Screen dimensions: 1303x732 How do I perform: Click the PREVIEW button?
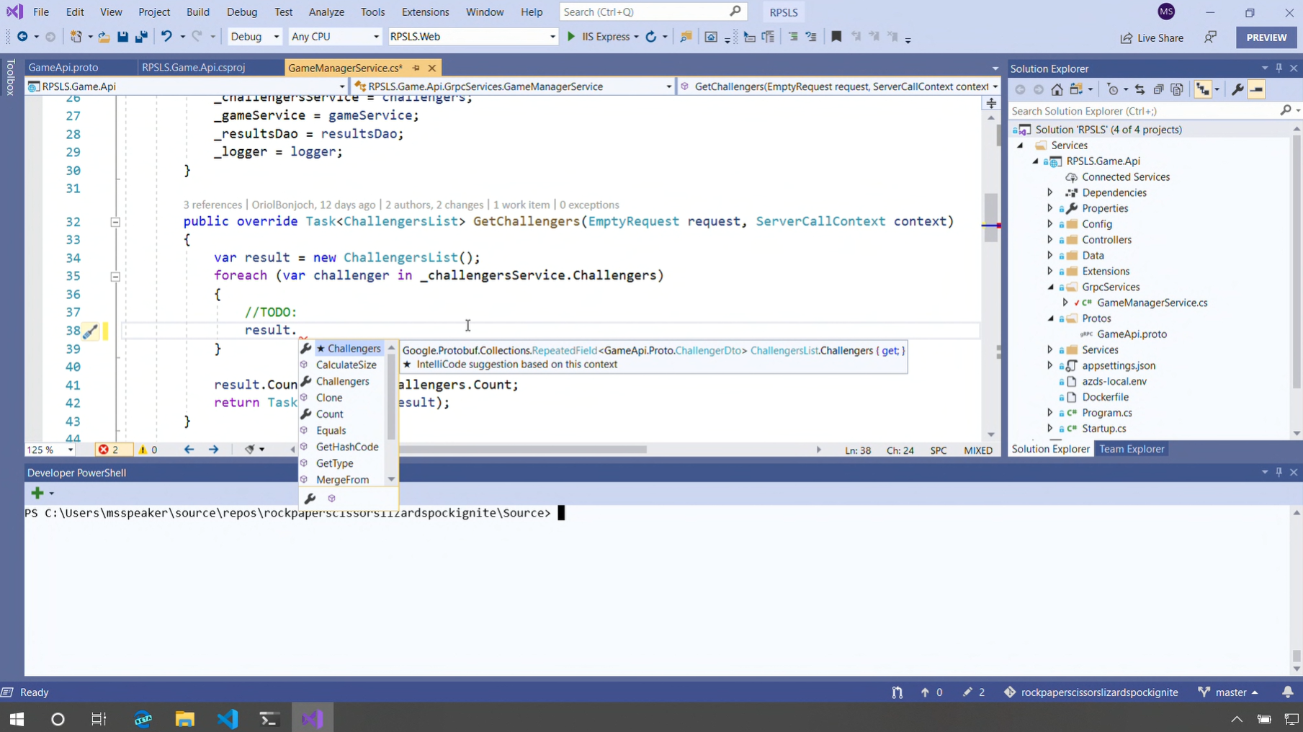coord(1266,37)
